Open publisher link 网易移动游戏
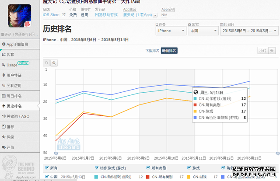280x181 pixels. [x=106, y=15]
